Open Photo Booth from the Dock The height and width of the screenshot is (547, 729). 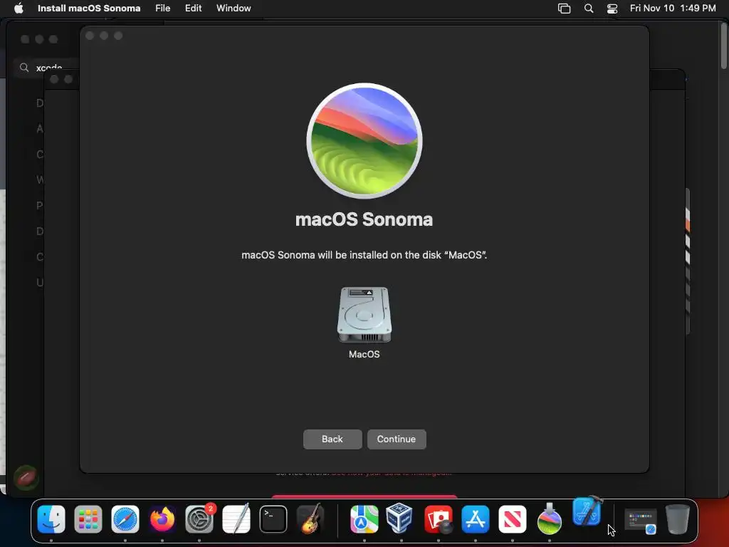pos(438,519)
